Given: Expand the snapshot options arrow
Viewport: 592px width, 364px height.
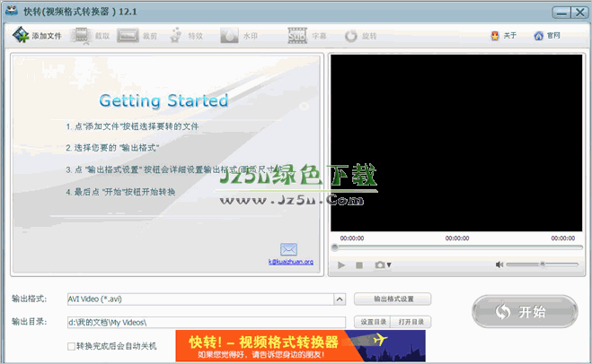Looking at the screenshot, I should click(389, 264).
